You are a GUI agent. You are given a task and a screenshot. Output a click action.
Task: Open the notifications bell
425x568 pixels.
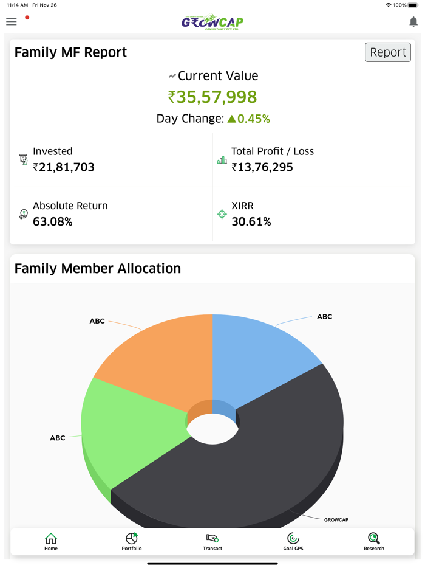click(415, 21)
